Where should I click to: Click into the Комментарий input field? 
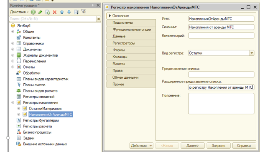point(221,35)
